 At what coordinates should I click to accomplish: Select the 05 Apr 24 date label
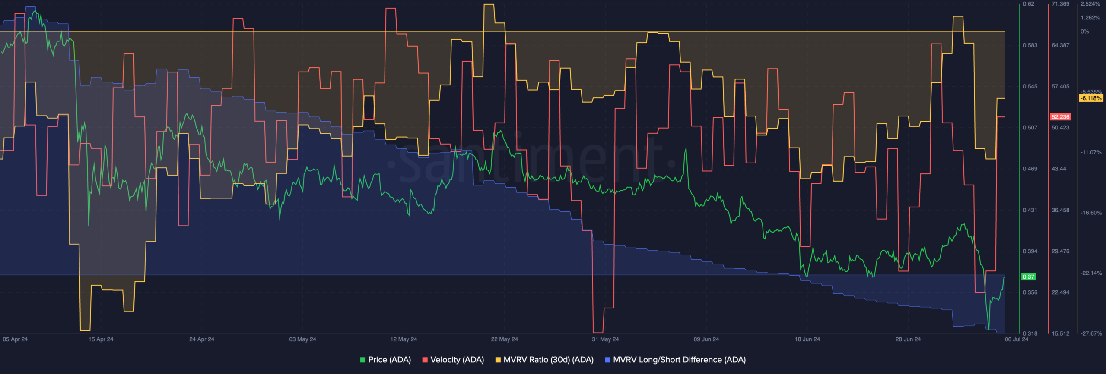coord(15,339)
